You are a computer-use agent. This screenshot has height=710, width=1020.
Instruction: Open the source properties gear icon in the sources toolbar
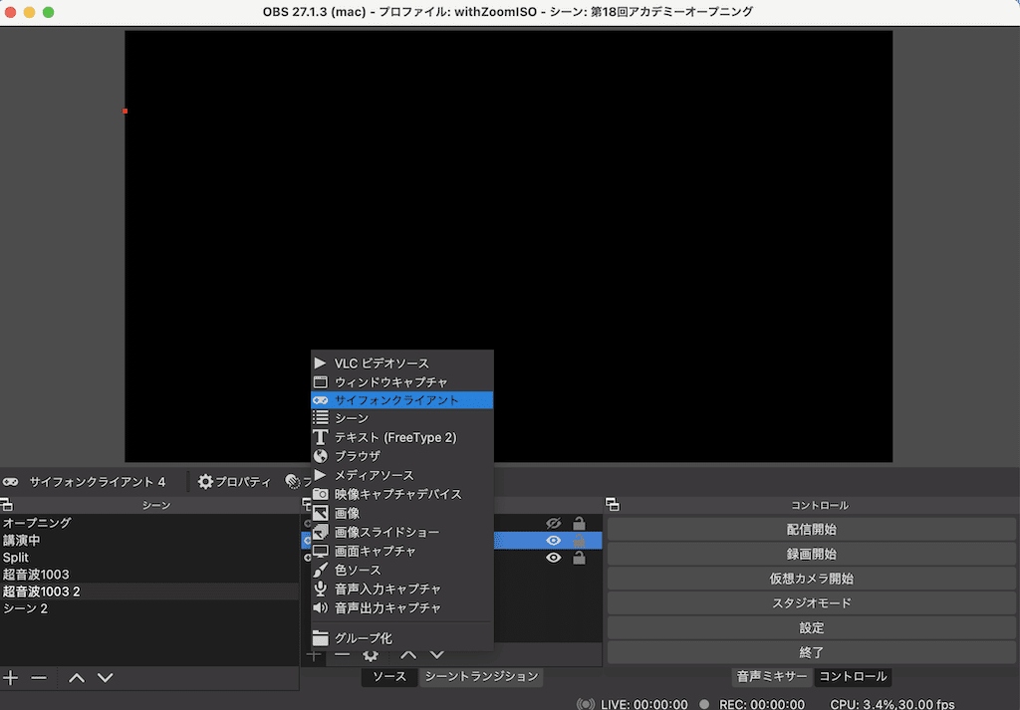(x=370, y=655)
